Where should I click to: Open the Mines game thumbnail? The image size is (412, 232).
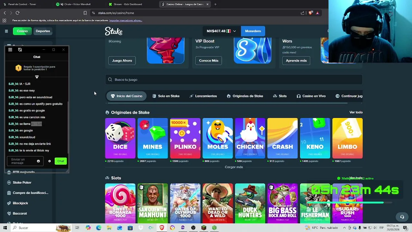(153, 138)
